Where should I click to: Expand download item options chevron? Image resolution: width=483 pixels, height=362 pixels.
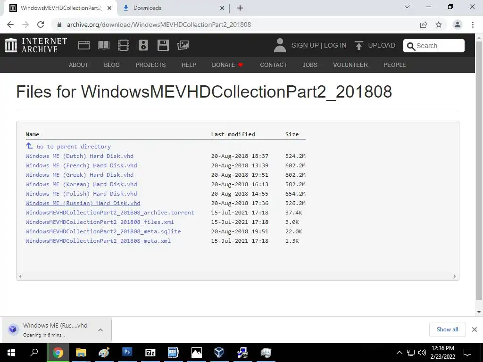pos(100,330)
